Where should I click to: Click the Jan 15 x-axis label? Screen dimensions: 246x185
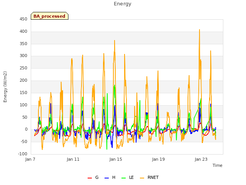[x=116, y=159]
